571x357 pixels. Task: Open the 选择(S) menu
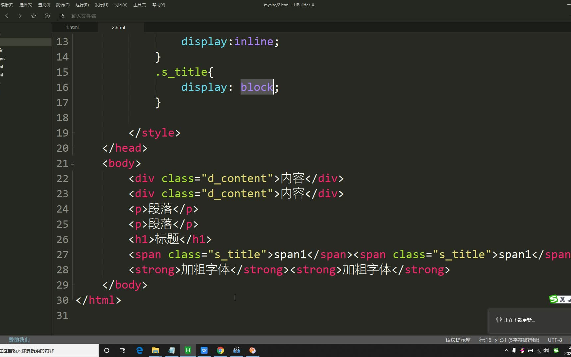coord(26,5)
